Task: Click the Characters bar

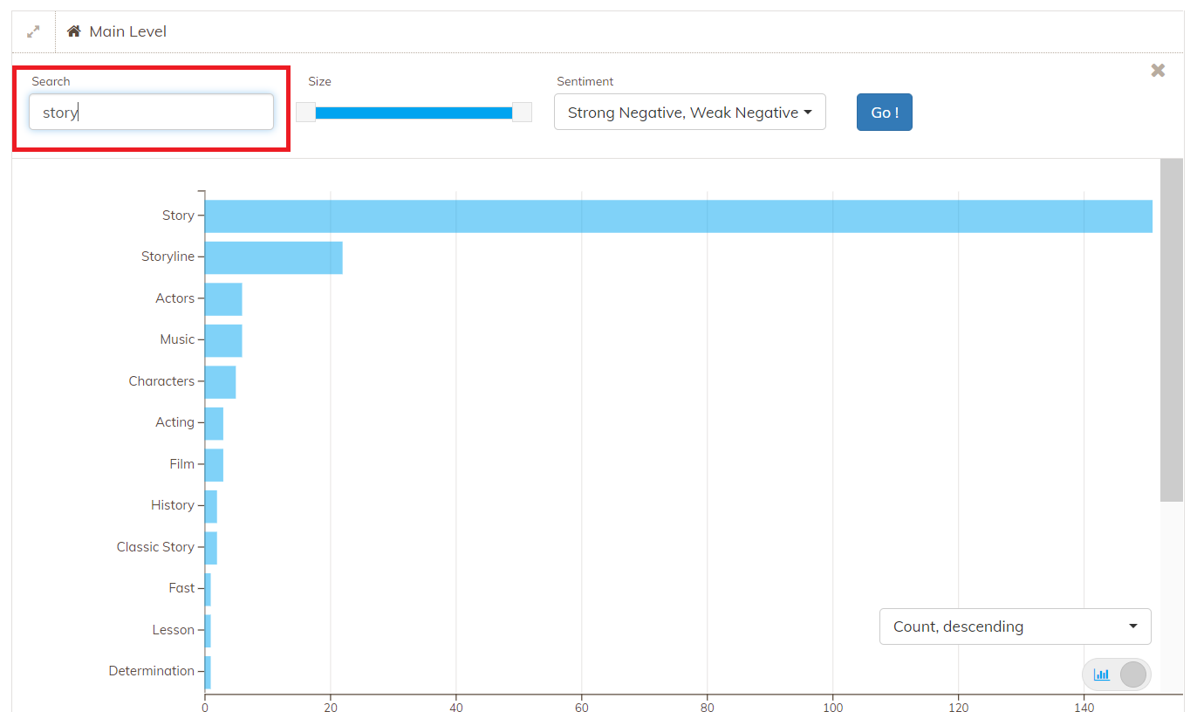Action: [x=221, y=382]
